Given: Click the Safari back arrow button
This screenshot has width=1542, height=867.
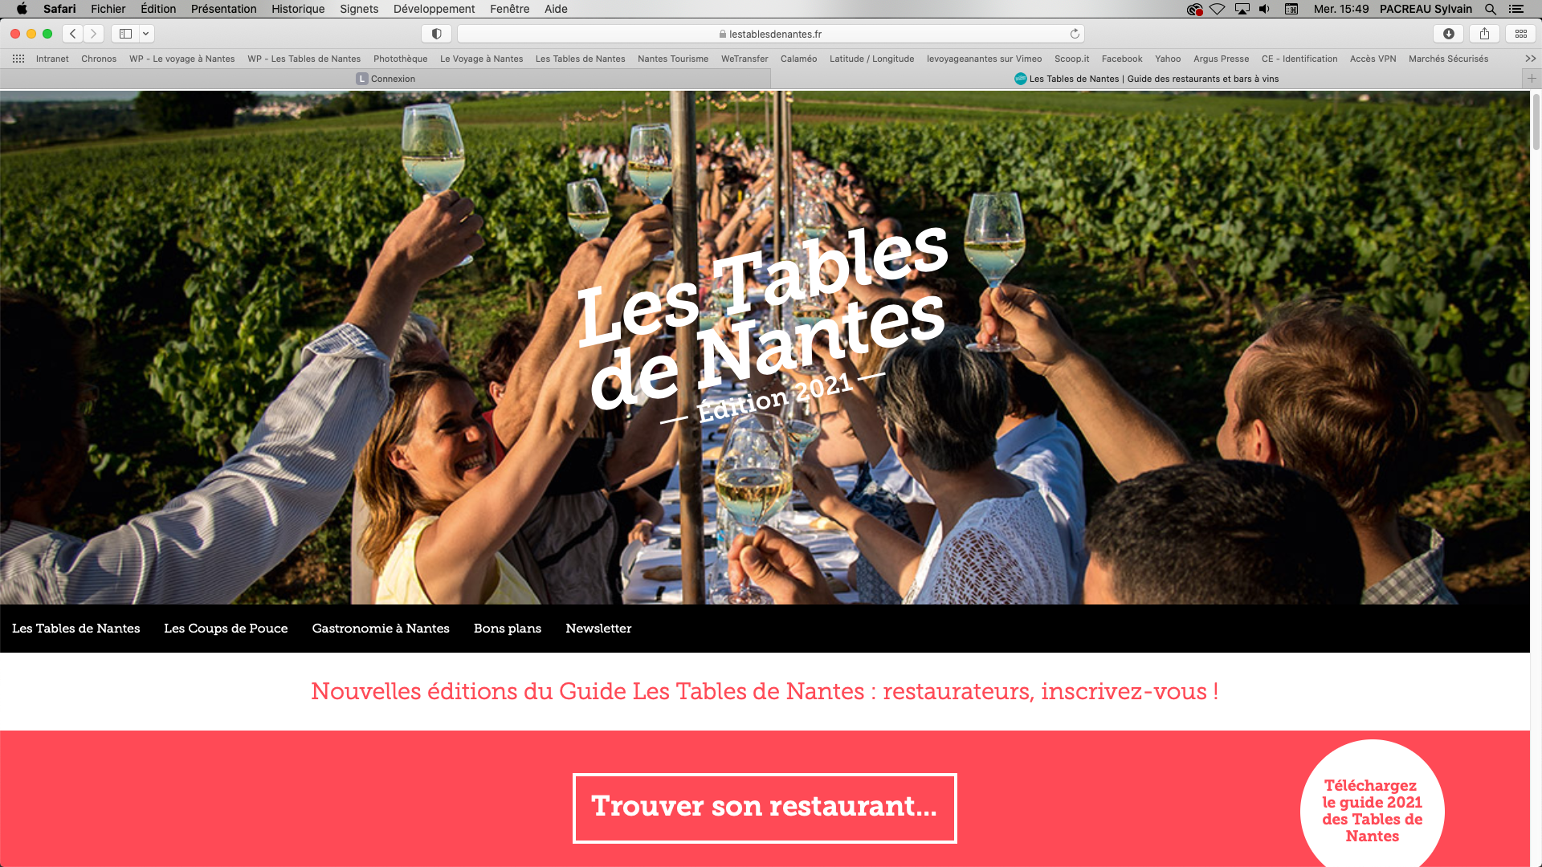Looking at the screenshot, I should click(73, 34).
